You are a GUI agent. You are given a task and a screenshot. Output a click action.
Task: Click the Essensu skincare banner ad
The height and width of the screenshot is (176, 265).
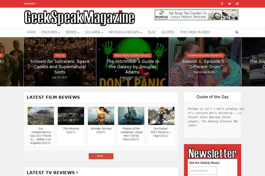[197, 15]
